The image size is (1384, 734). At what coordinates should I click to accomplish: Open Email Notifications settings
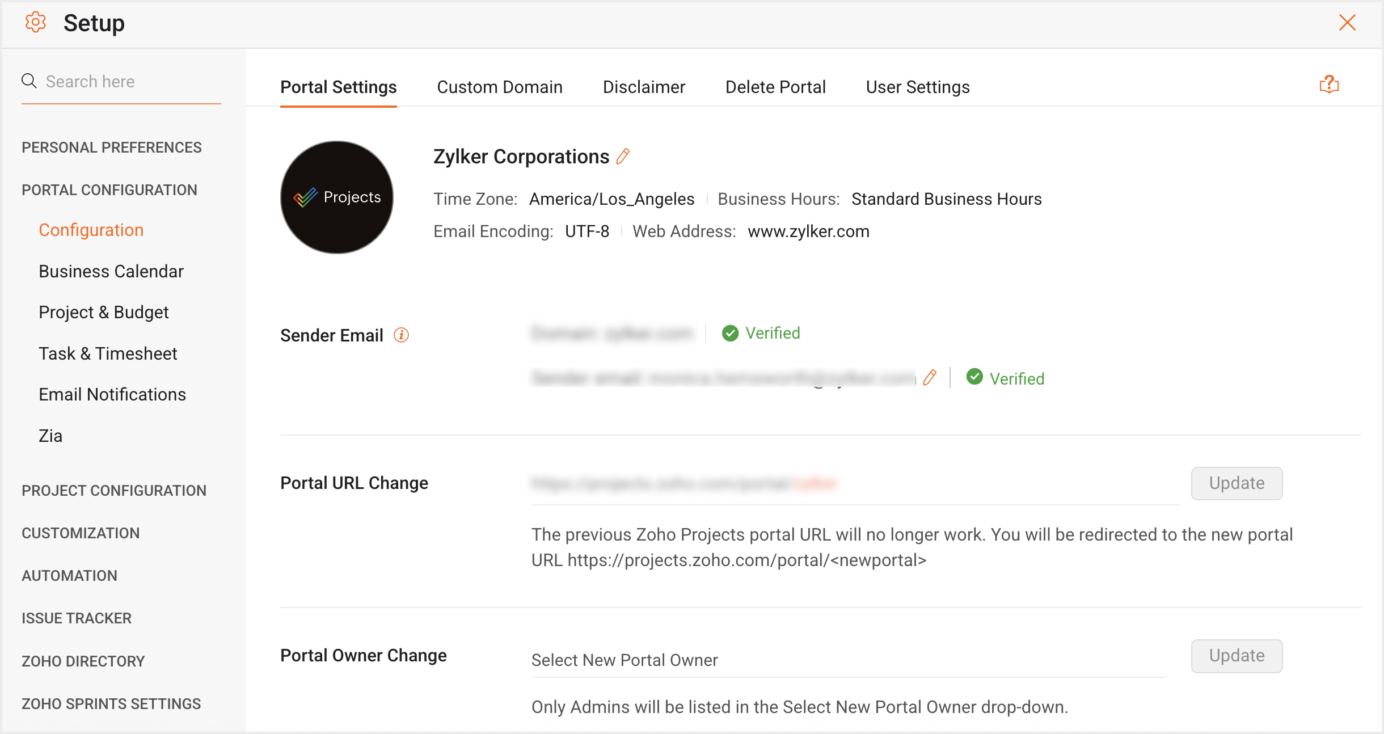click(112, 394)
